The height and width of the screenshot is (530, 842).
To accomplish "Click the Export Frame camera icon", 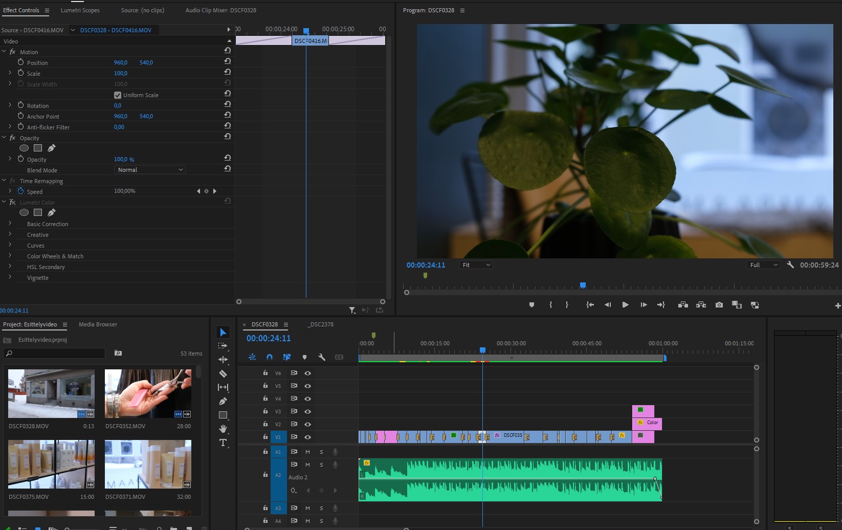I will pyautogui.click(x=719, y=305).
